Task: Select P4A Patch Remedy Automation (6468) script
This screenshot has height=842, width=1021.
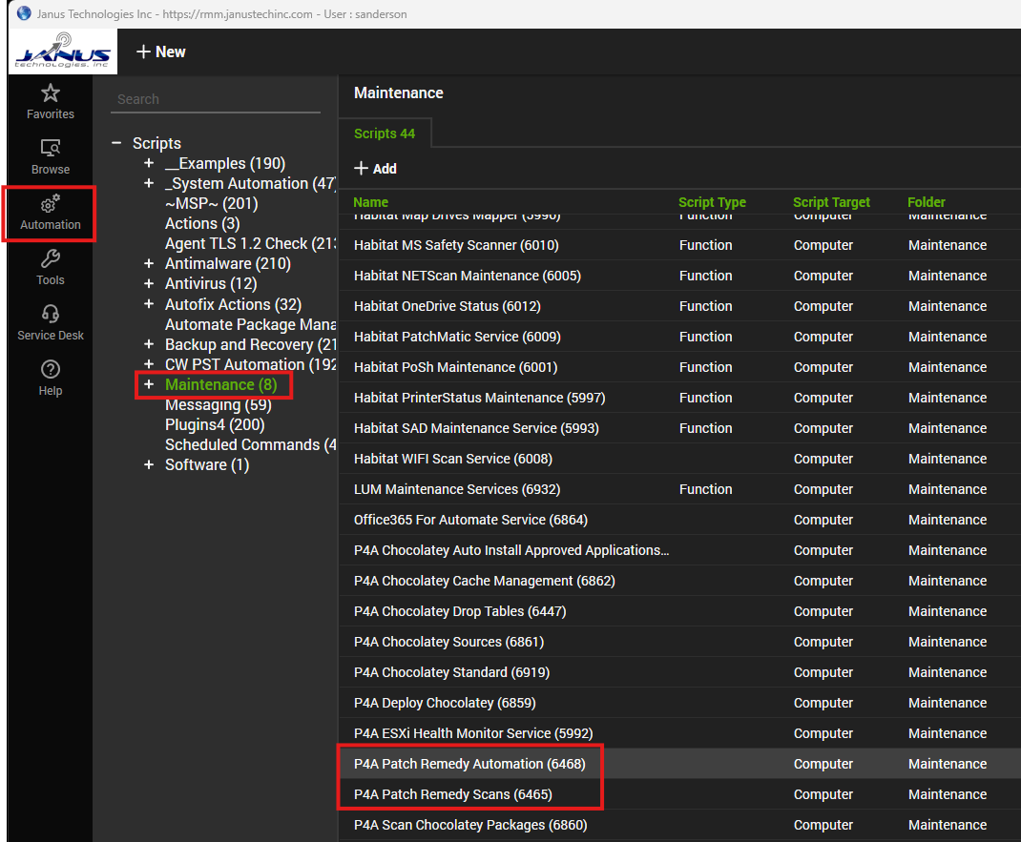Action: tap(469, 764)
